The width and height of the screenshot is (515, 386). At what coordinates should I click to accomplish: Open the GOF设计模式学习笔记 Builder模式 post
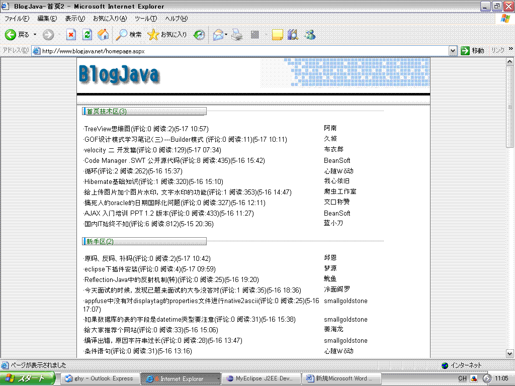pos(185,140)
